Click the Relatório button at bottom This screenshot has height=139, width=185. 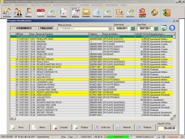point(145,128)
